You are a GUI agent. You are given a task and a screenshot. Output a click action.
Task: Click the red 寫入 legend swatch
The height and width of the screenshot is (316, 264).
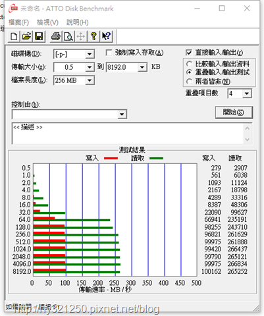click(111, 158)
